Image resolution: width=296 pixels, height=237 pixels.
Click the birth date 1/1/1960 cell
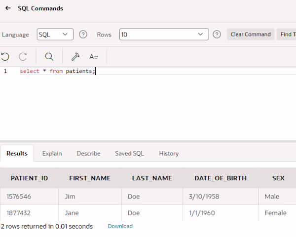(x=221, y=213)
